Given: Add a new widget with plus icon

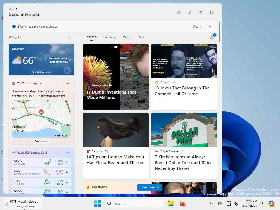Looking at the screenshot, I should click(70, 37).
